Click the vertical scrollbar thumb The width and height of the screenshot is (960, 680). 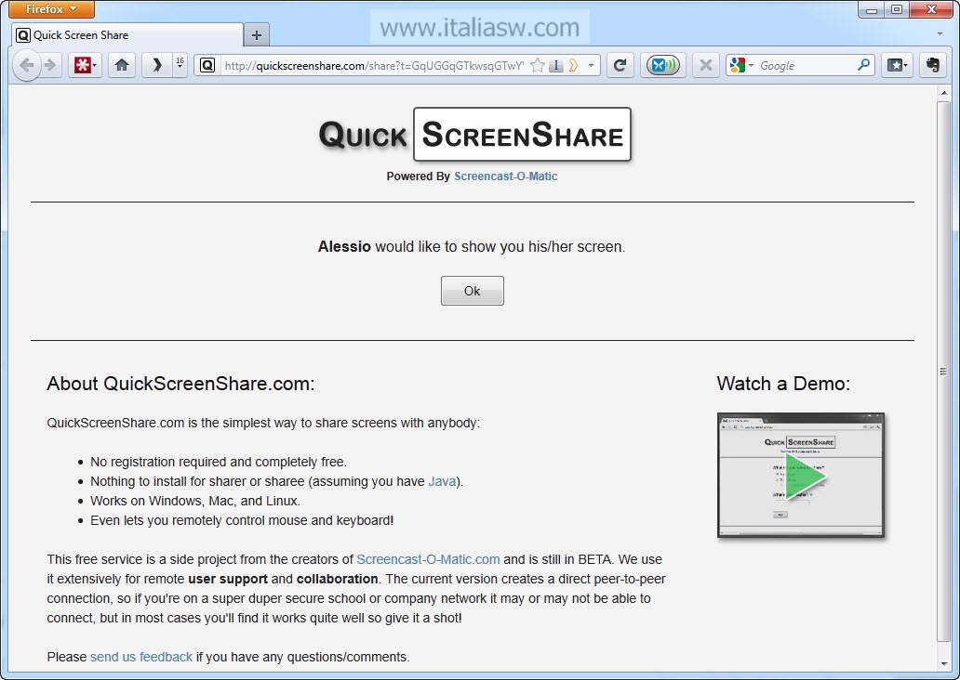tap(943, 372)
